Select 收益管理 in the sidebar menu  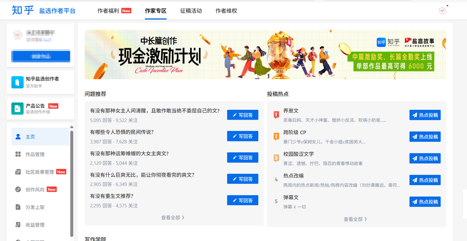40,225
